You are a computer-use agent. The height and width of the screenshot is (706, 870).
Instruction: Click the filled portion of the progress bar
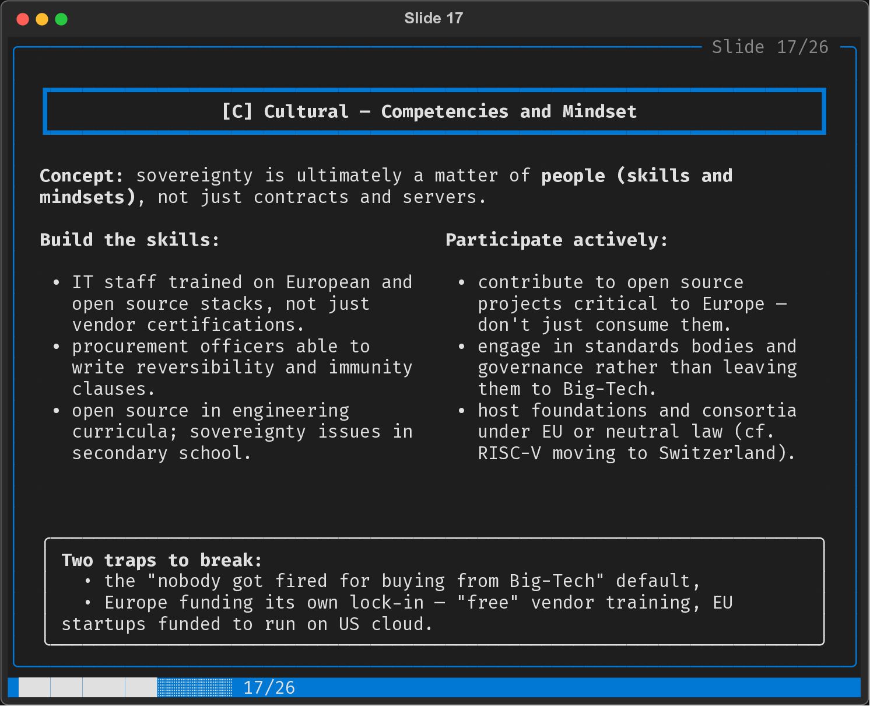(x=87, y=687)
